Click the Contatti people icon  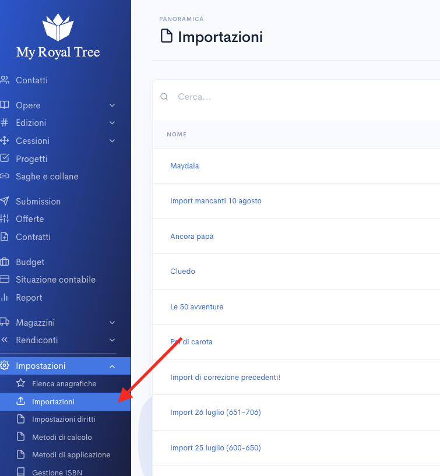coord(5,80)
